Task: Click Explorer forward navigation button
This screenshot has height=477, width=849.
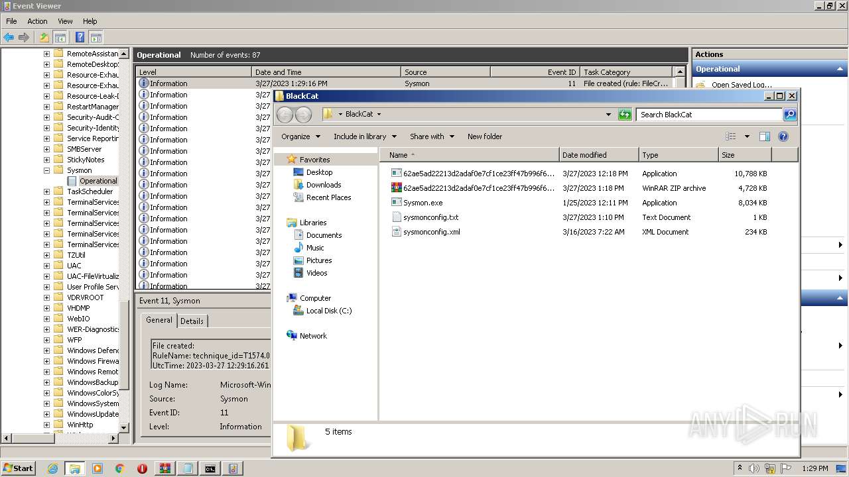Action: 303,115
